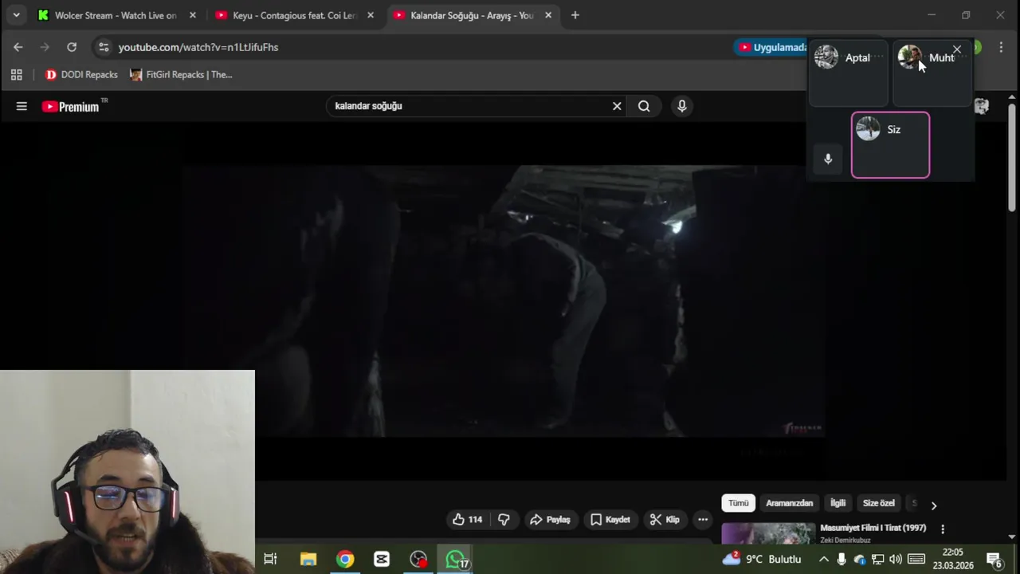Open volume control in tray
Screen dimensions: 1020x574
coord(896,559)
